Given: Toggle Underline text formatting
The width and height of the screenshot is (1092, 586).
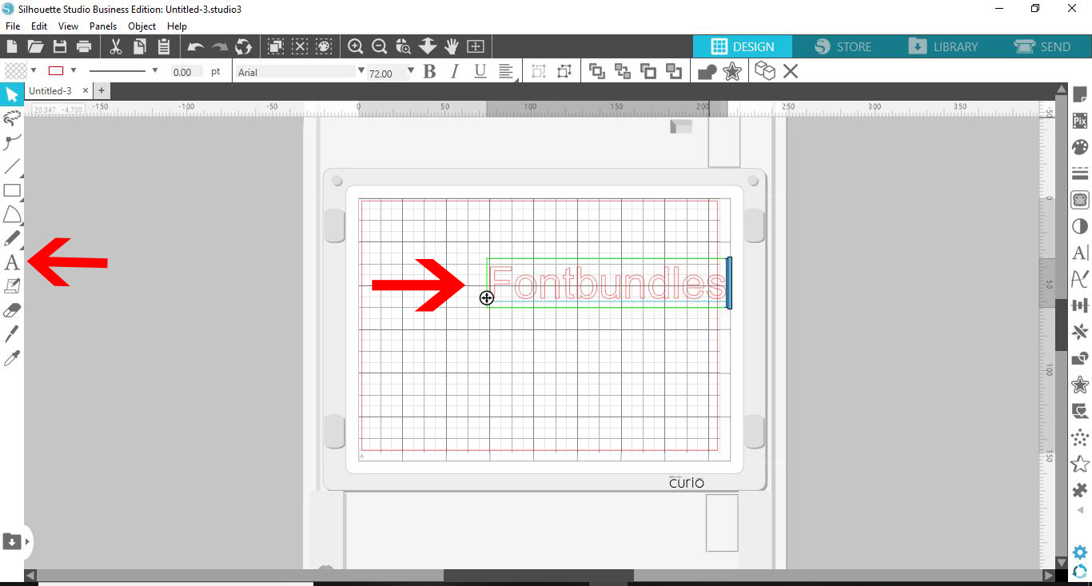Looking at the screenshot, I should pos(480,72).
